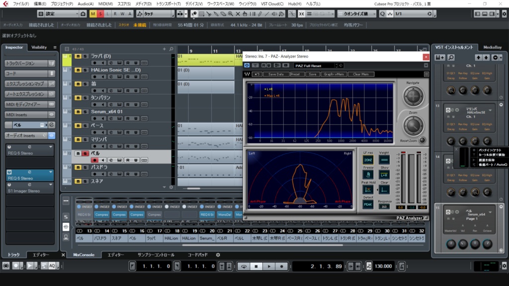This screenshot has width=509, height=286.
Task: Open the 設定 preset dropdown
Action: [x=61, y=14]
